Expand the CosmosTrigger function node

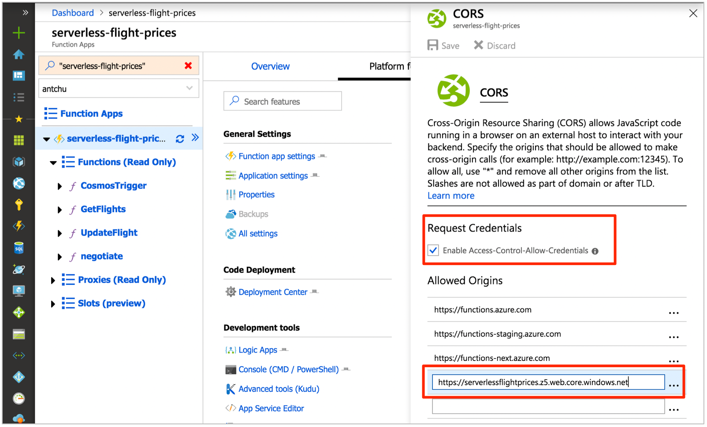tap(60, 186)
